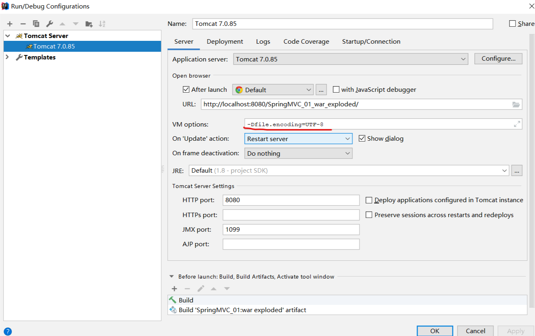The height and width of the screenshot is (336, 535).
Task: Click the Templates wrench icon
Action: pos(19,57)
